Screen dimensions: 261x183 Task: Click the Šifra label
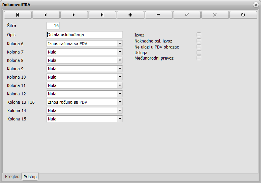11,25
